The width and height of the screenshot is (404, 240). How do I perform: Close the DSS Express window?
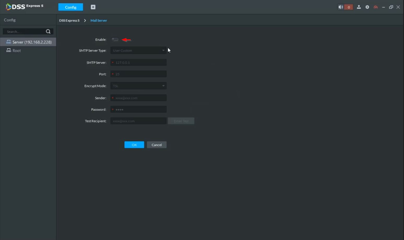[398, 7]
